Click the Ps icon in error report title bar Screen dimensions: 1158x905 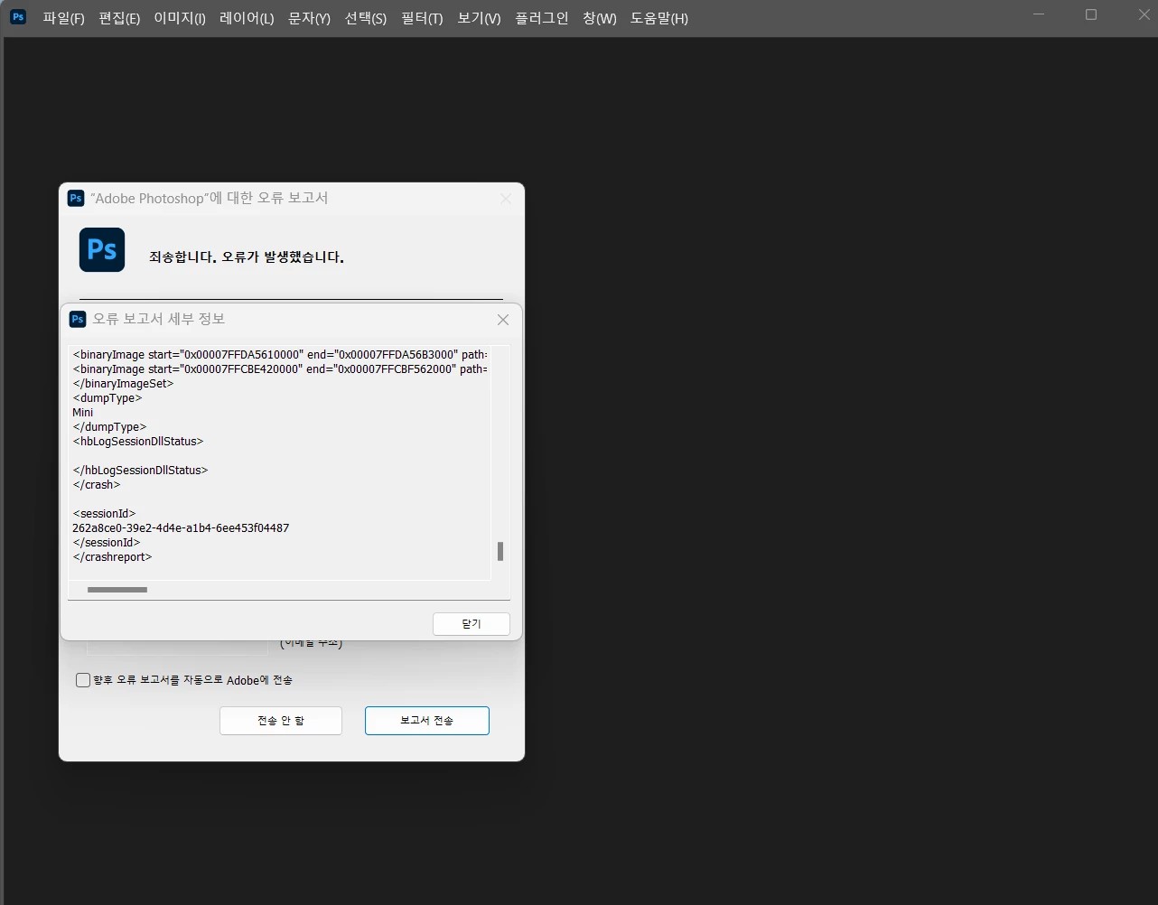[76, 198]
